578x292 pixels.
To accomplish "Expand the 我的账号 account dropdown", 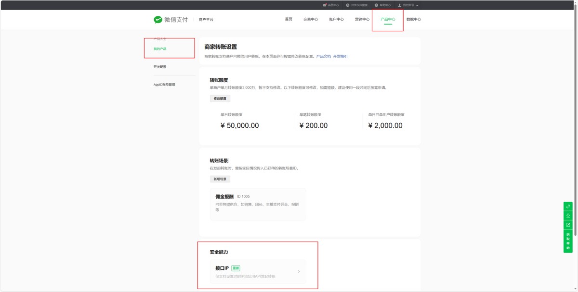I will [x=408, y=5].
